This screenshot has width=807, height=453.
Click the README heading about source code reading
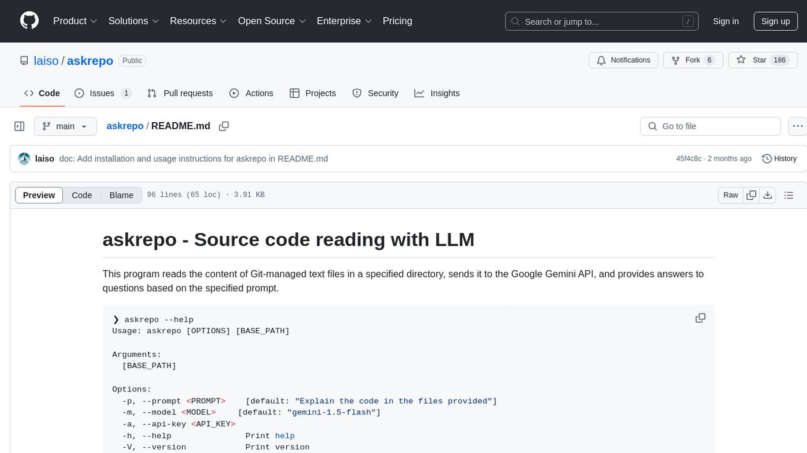click(288, 240)
